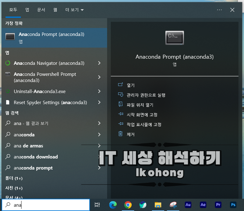Expand Anaconda Navigator result chevron
Viewport: 244px width, 211px height.
click(99, 63)
